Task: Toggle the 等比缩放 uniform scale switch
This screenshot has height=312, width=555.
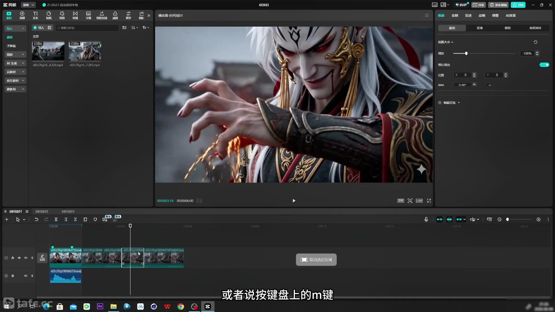Action: click(544, 65)
